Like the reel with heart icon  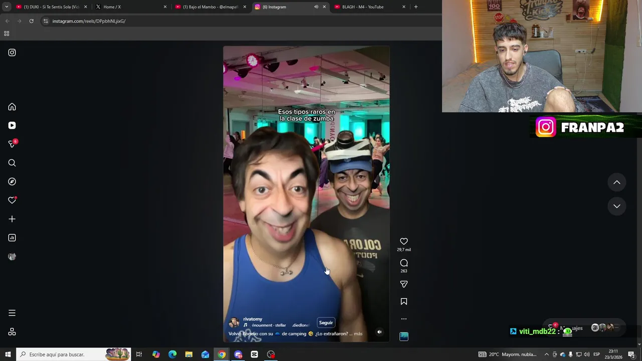coord(404,241)
